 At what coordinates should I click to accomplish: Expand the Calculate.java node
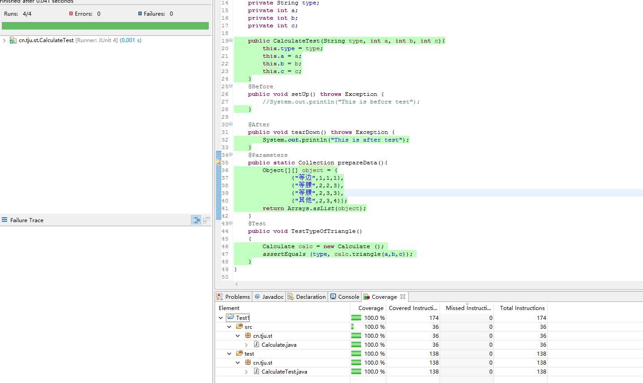(246, 344)
